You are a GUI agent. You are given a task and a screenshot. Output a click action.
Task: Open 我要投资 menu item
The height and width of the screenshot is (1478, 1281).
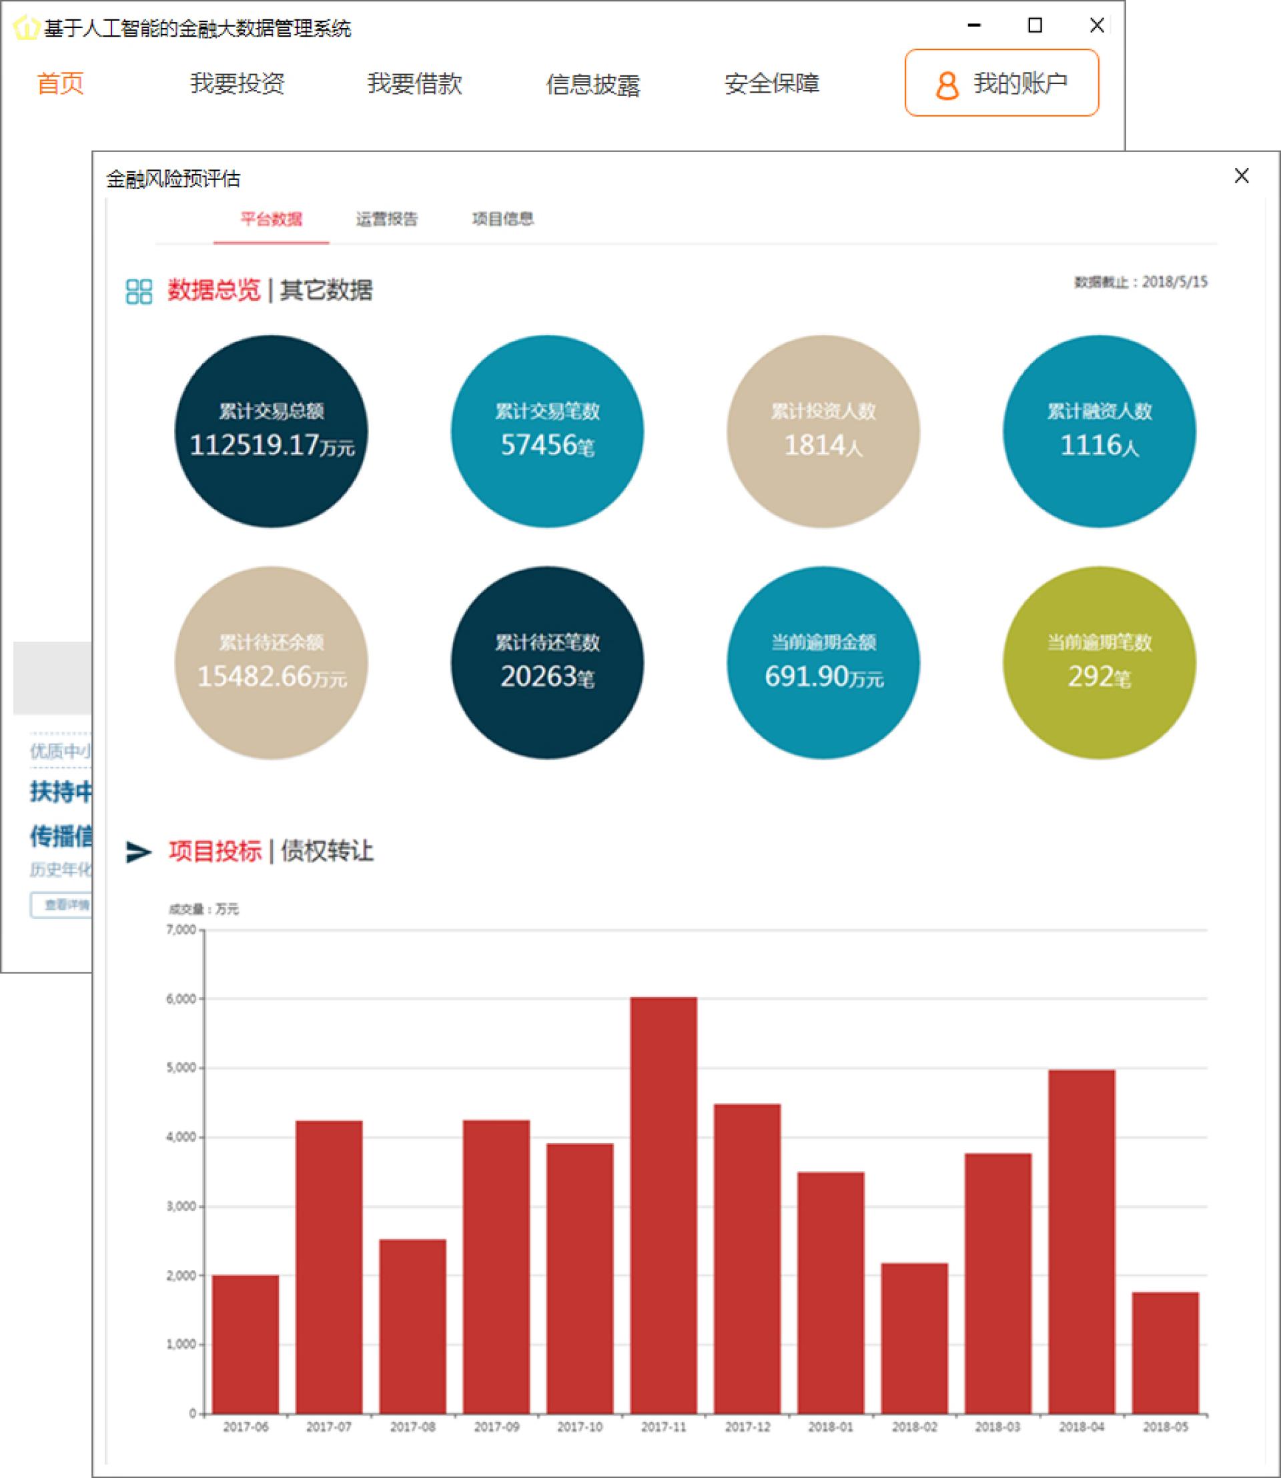tap(238, 83)
